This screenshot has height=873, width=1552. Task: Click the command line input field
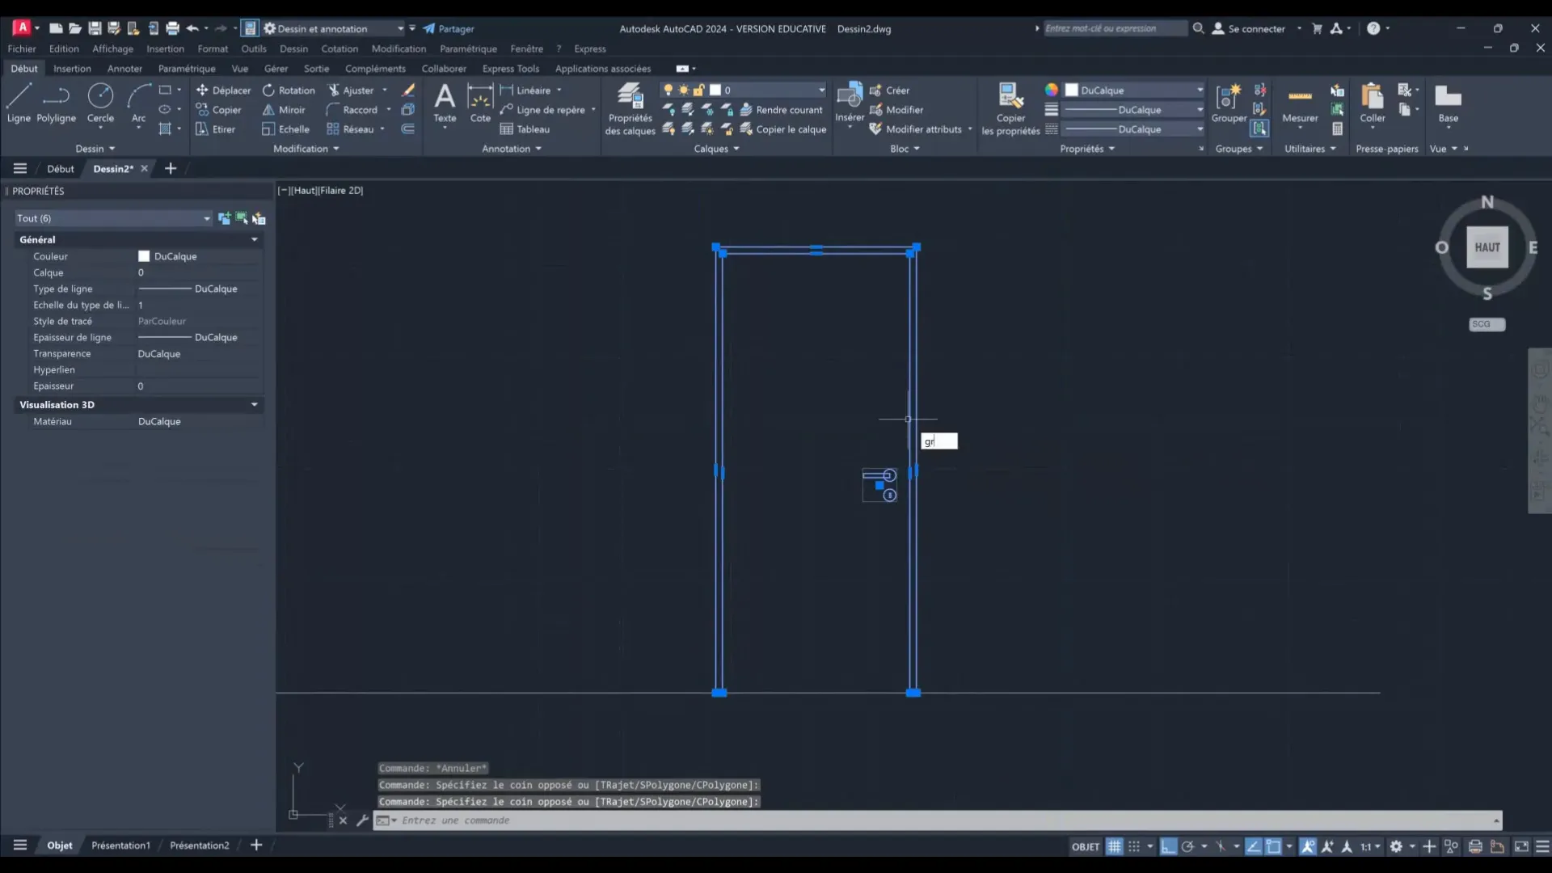(x=566, y=820)
